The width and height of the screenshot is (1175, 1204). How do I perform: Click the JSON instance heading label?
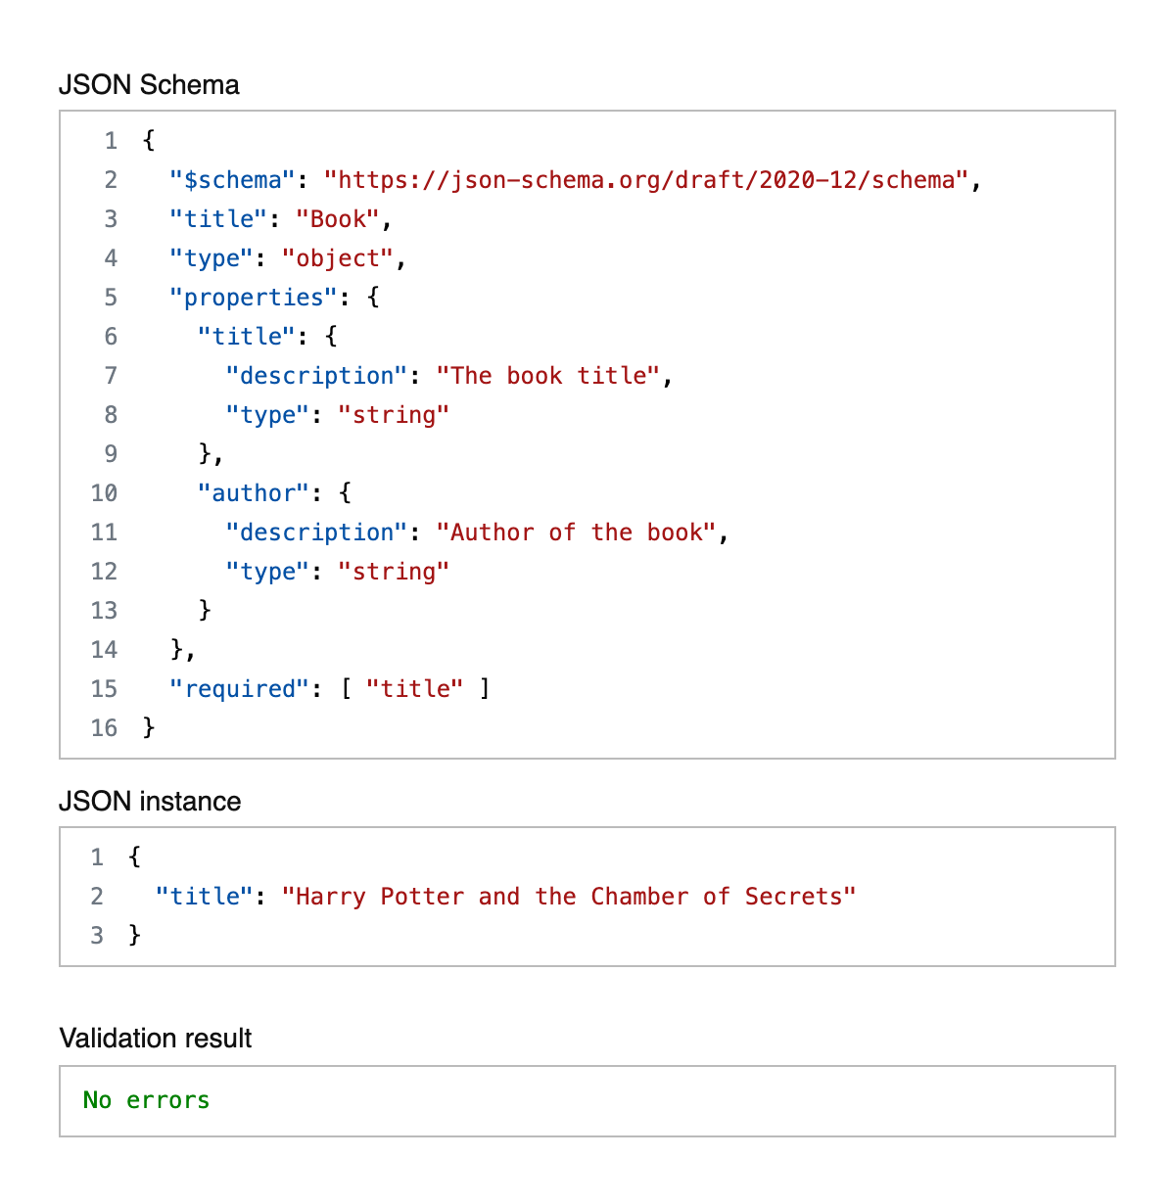[x=150, y=802]
